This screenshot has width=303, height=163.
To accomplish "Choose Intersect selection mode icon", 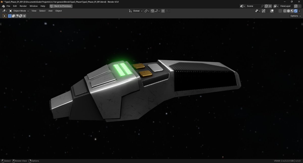I will 24,16.
